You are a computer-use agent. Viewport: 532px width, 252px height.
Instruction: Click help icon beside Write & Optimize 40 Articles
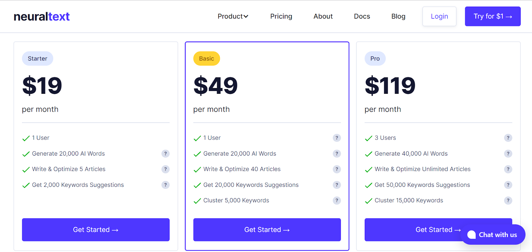(336, 169)
